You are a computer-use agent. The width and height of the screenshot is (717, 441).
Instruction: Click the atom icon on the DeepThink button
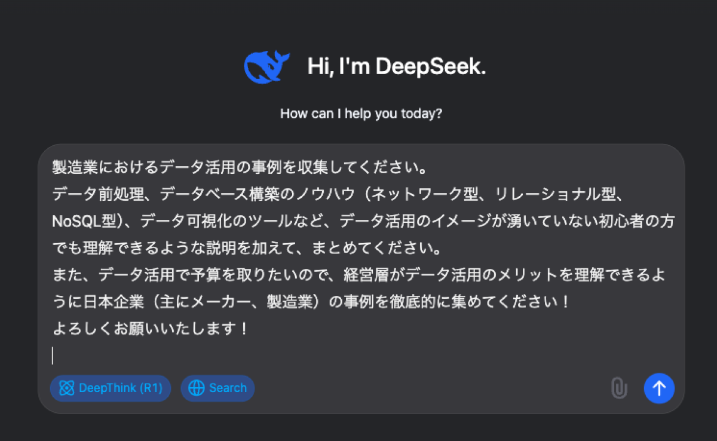tap(66, 388)
